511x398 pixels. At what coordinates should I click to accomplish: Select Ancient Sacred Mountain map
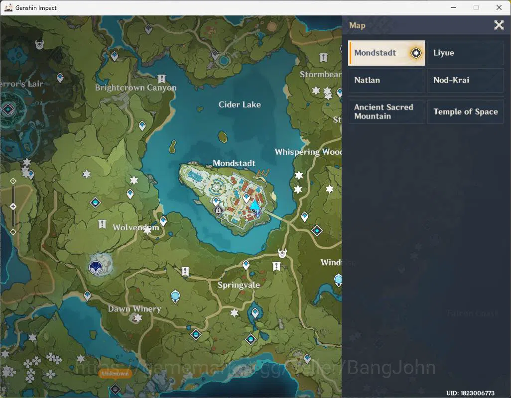(x=386, y=111)
